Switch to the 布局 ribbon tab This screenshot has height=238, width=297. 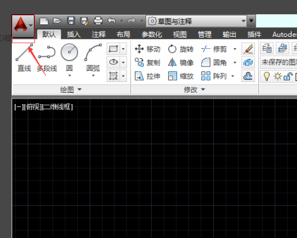point(123,35)
